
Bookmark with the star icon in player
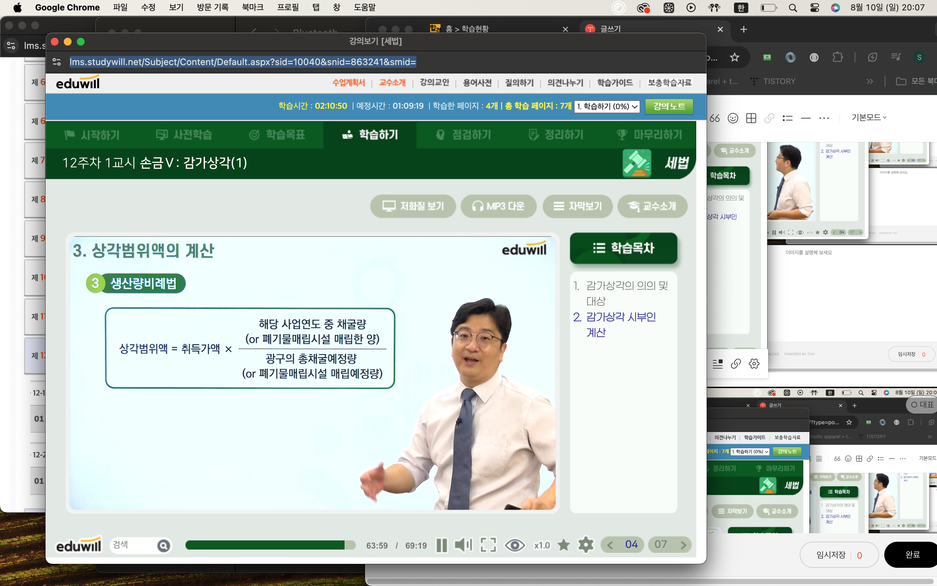(x=564, y=545)
